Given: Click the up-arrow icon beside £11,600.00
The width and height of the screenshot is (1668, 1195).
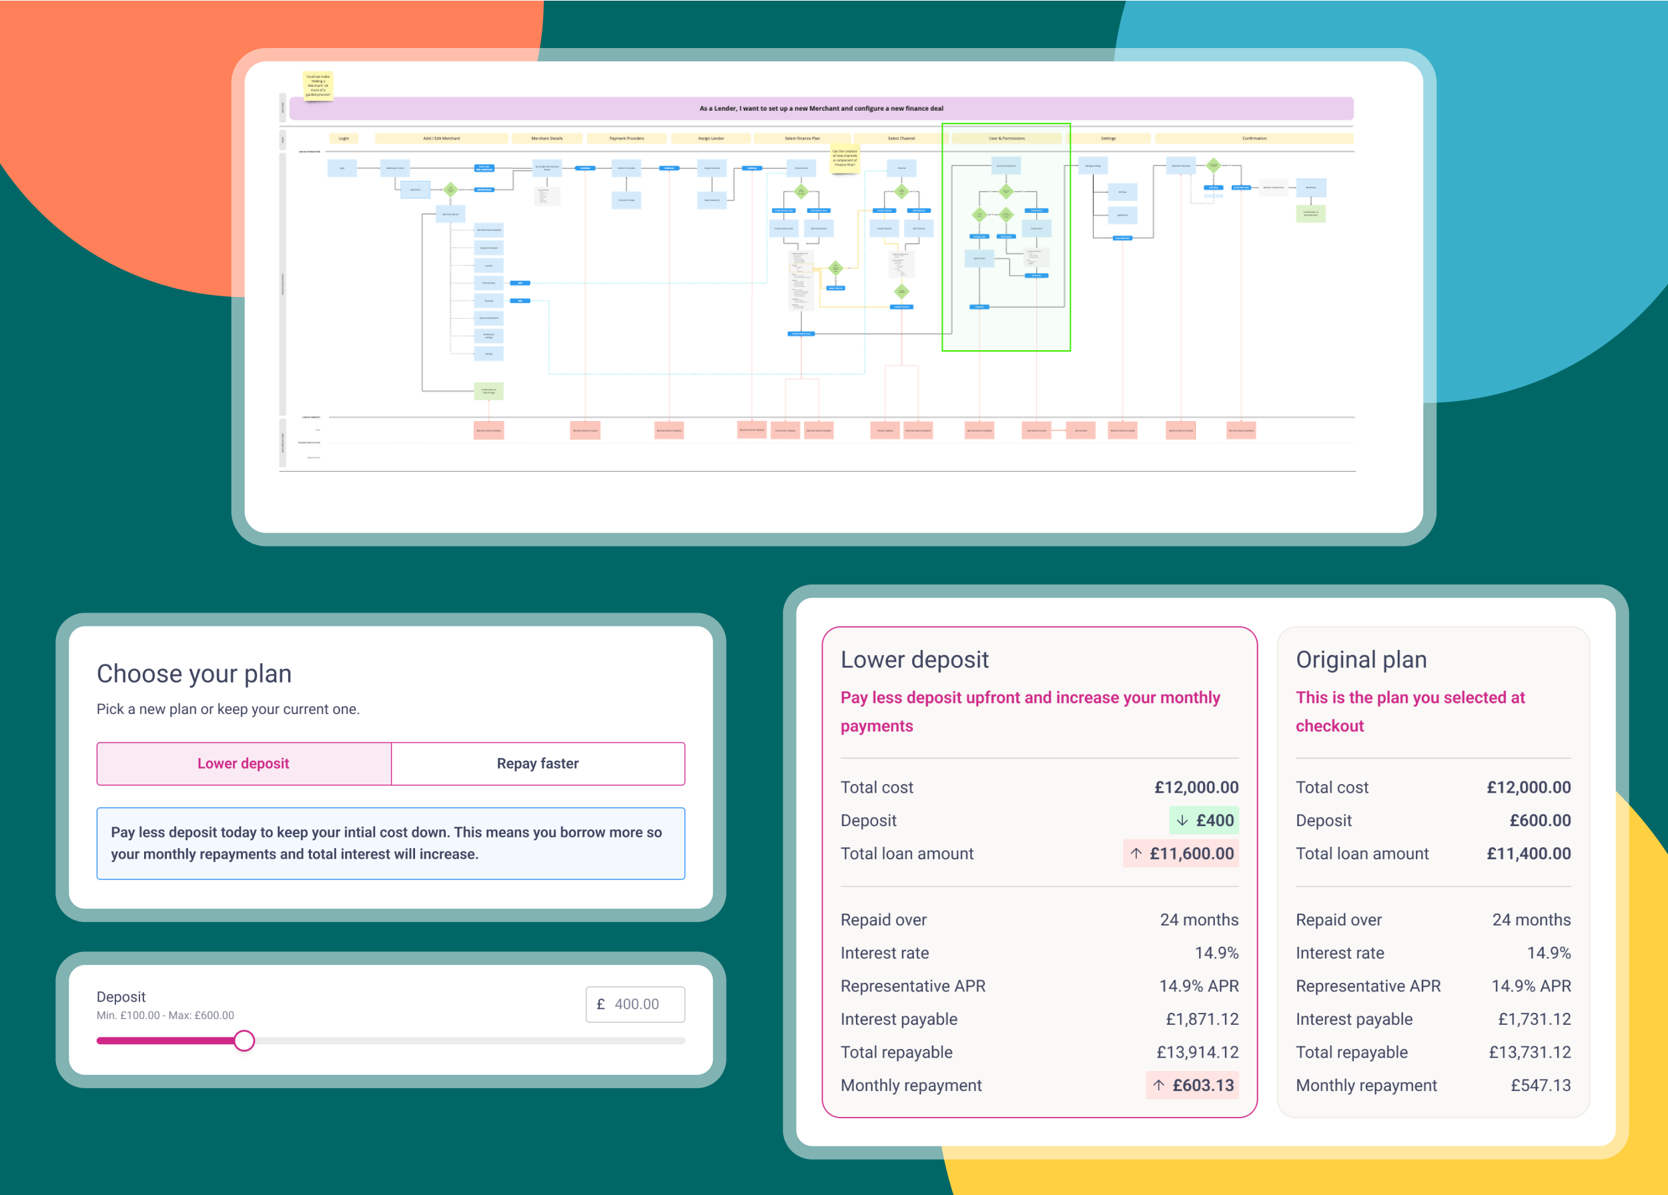Looking at the screenshot, I should pos(1136,854).
